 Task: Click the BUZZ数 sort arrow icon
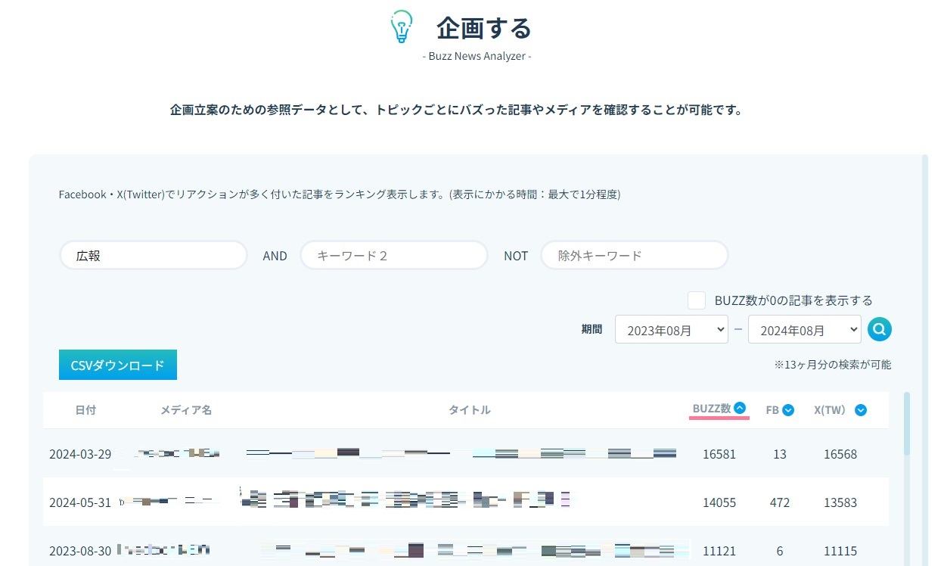tap(740, 408)
